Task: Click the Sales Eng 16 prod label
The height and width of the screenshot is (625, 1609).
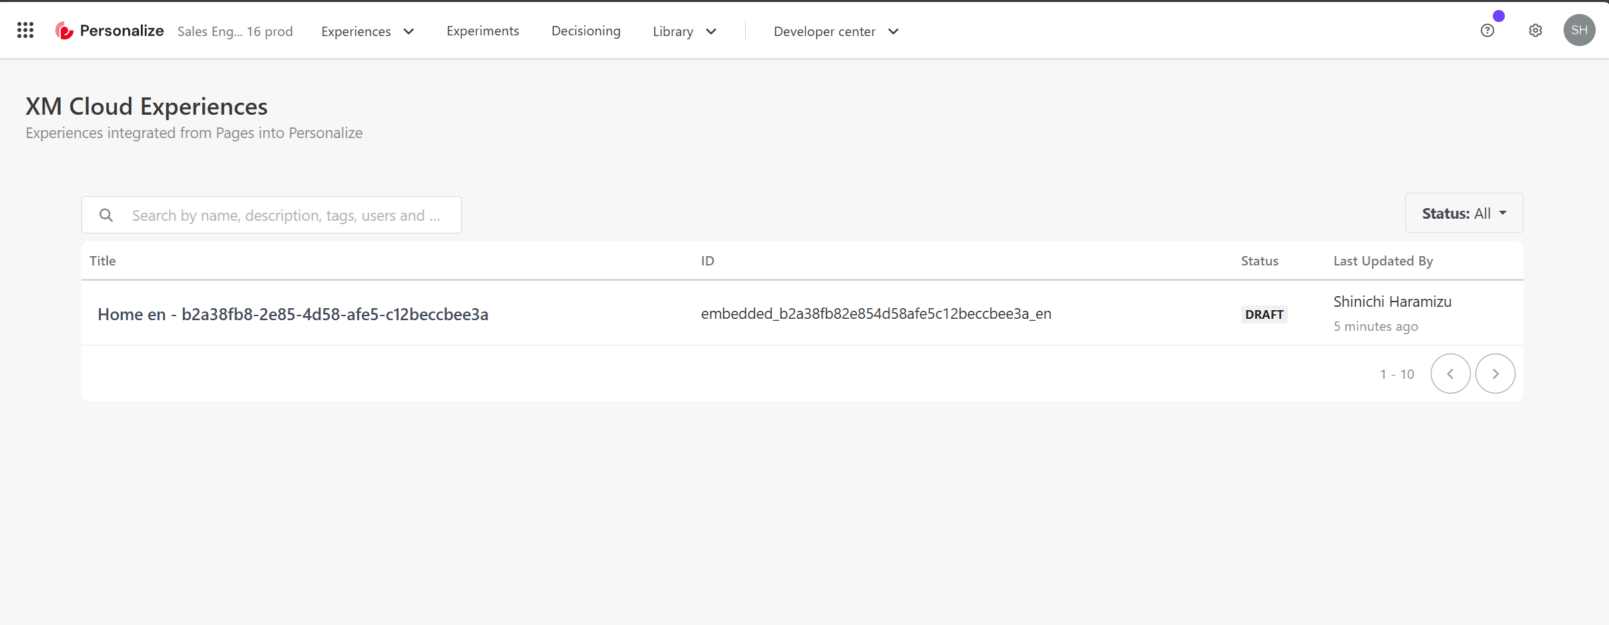Action: click(x=235, y=31)
